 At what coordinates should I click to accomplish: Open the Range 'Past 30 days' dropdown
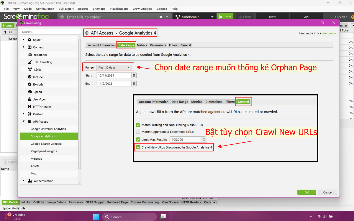pos(114,67)
